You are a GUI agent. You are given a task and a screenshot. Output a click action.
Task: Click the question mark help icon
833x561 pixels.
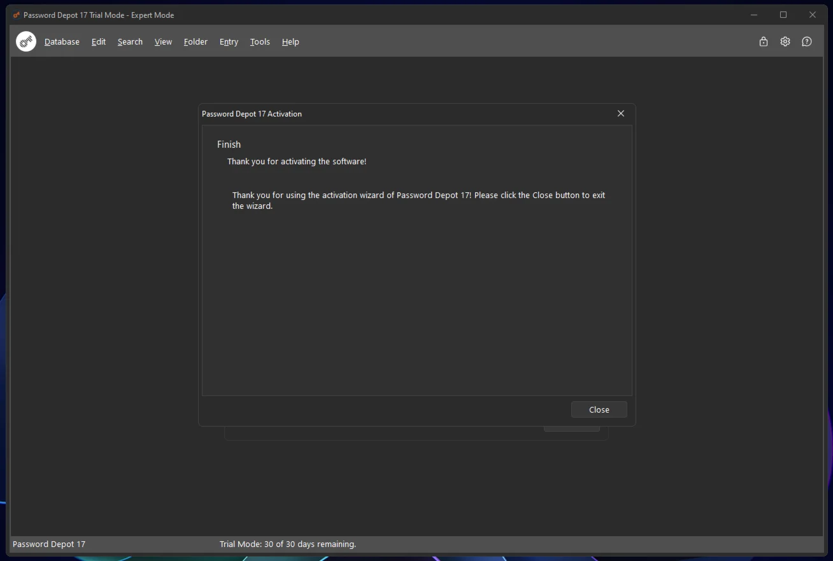coord(807,41)
